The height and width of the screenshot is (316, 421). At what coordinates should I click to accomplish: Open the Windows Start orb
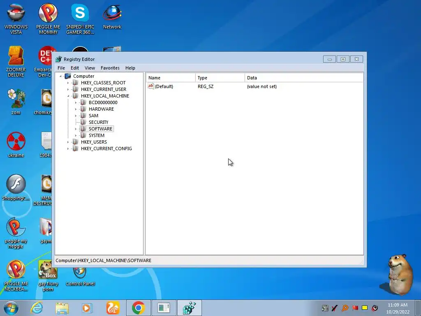11,308
